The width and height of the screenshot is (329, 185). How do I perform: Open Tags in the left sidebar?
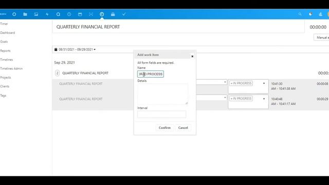3,96
